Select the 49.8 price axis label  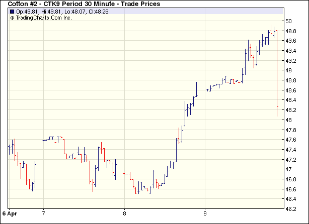291,31
